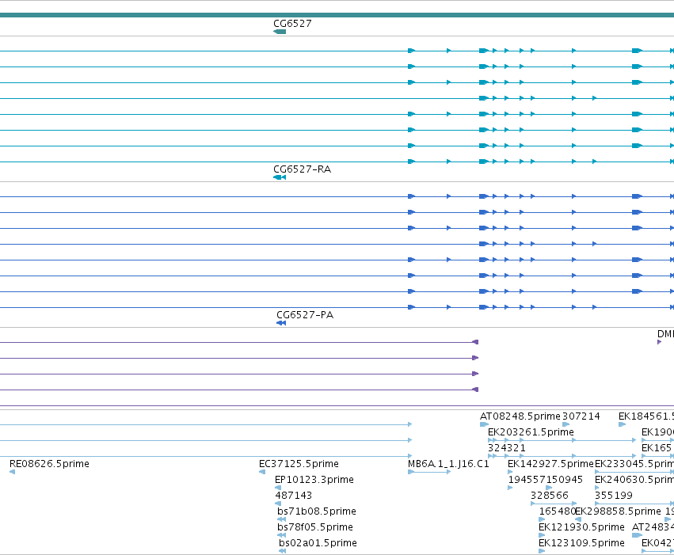
Task: Select the EK142927.5prime label
Action: click(x=550, y=464)
